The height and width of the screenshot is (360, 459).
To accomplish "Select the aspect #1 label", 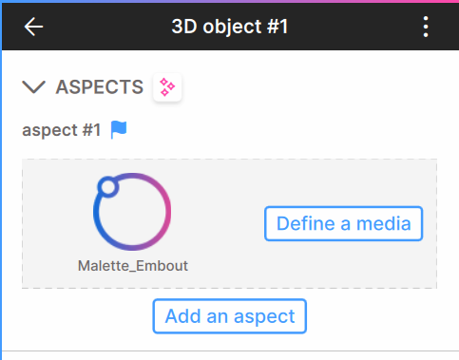I will 62,130.
